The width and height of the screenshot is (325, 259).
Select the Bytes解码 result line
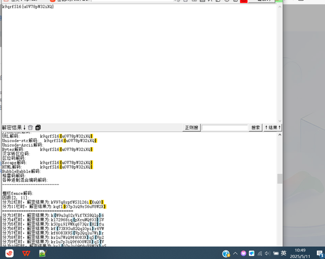click(x=47, y=149)
